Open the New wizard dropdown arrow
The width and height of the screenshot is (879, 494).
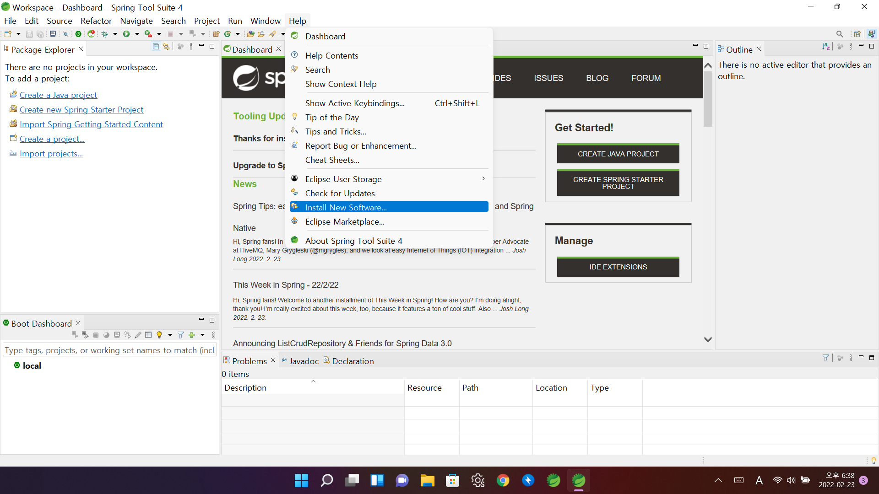pos(18,34)
